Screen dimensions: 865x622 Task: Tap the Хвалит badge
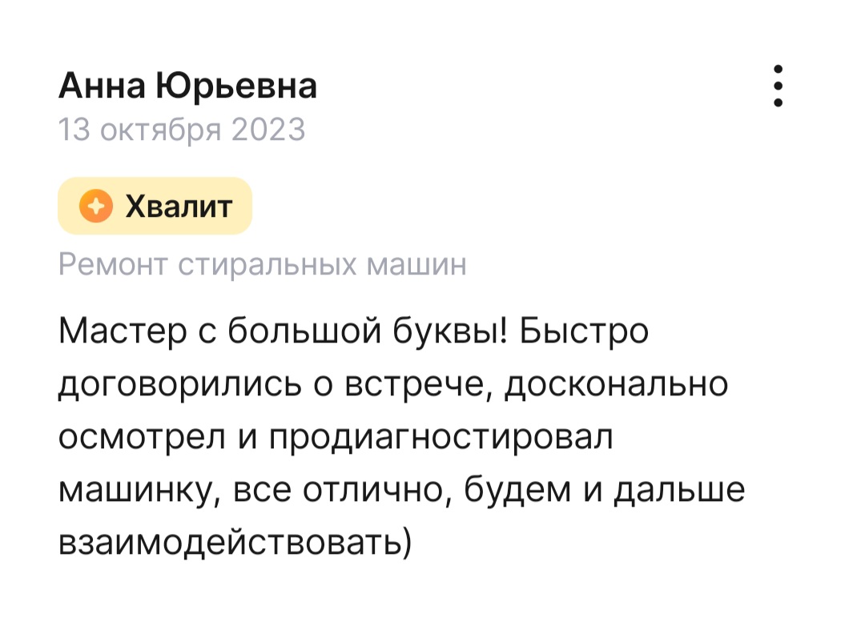coord(155,206)
